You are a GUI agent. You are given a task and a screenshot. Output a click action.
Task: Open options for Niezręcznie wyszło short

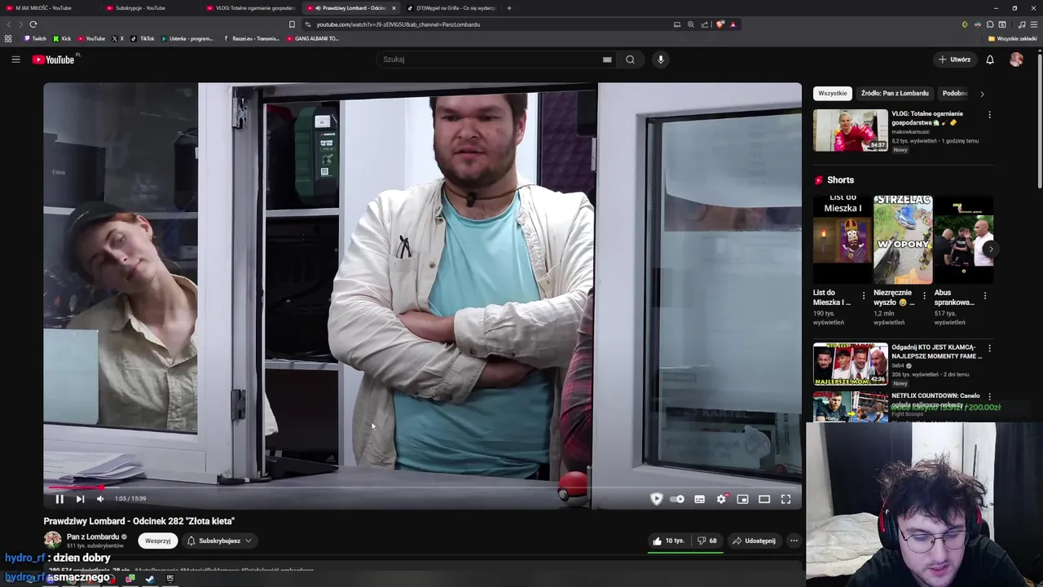tap(924, 295)
